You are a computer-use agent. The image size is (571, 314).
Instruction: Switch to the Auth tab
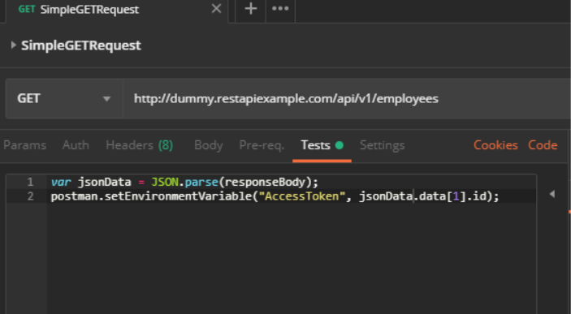(x=76, y=145)
